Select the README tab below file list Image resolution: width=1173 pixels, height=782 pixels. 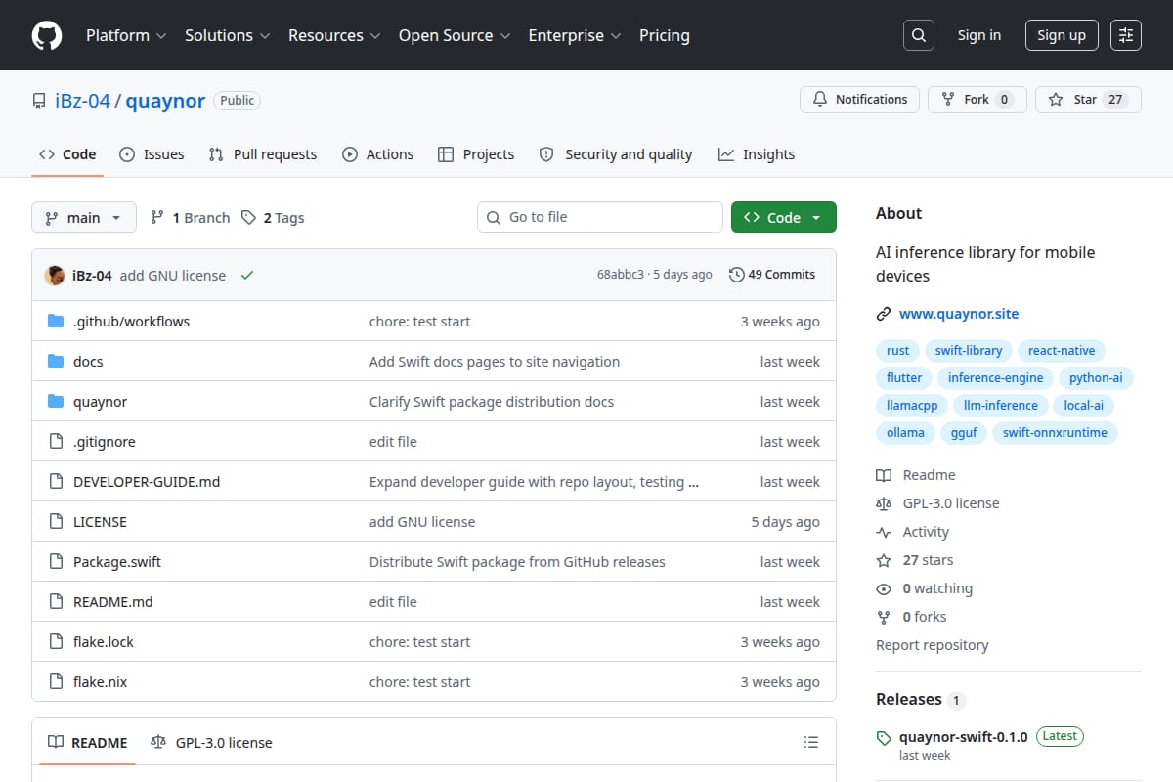click(x=88, y=743)
